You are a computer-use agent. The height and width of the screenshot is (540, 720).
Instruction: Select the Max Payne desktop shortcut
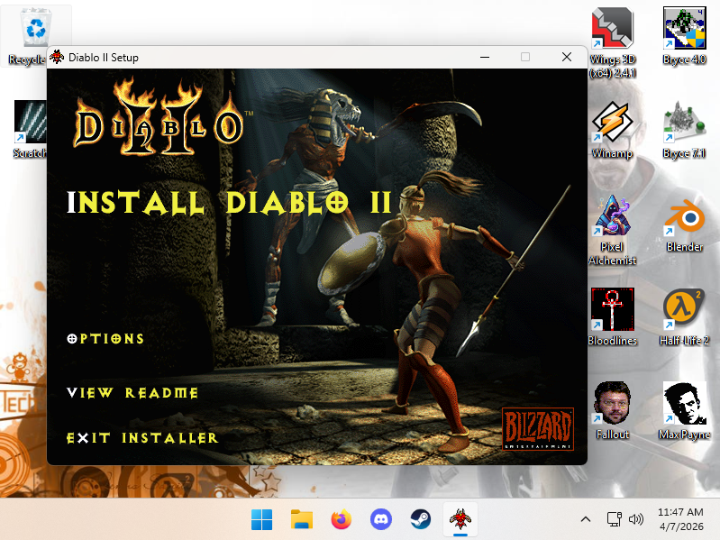[684, 410]
